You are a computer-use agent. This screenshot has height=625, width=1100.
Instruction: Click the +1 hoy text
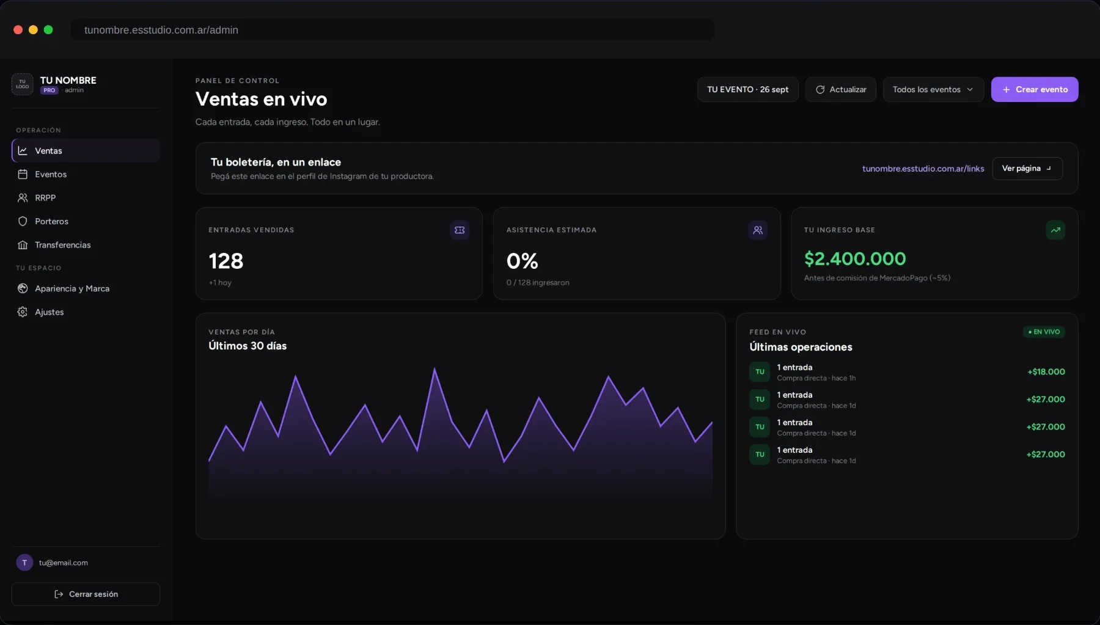pyautogui.click(x=220, y=283)
